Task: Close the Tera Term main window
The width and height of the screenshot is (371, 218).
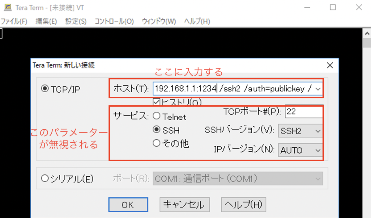Action: coord(359,7)
